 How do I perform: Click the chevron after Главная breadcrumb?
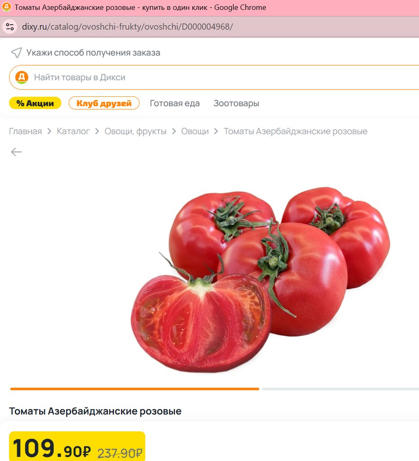[x=50, y=131]
